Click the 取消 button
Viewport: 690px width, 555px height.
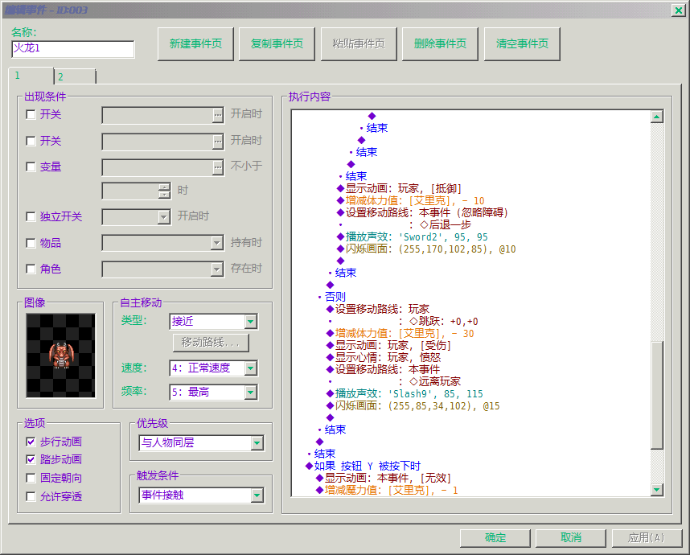pyautogui.click(x=571, y=537)
